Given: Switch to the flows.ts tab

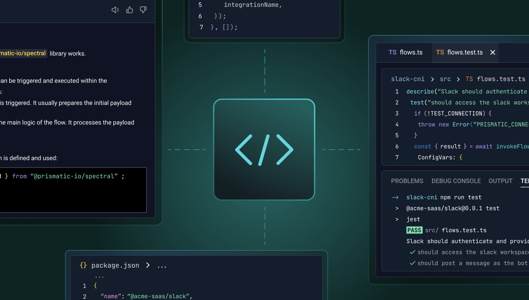Looking at the screenshot, I should click(405, 52).
